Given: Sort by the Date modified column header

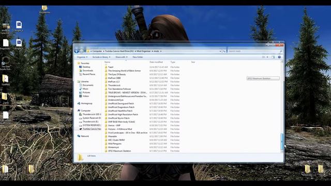Looking at the screenshot, I should pyautogui.click(x=156, y=62).
